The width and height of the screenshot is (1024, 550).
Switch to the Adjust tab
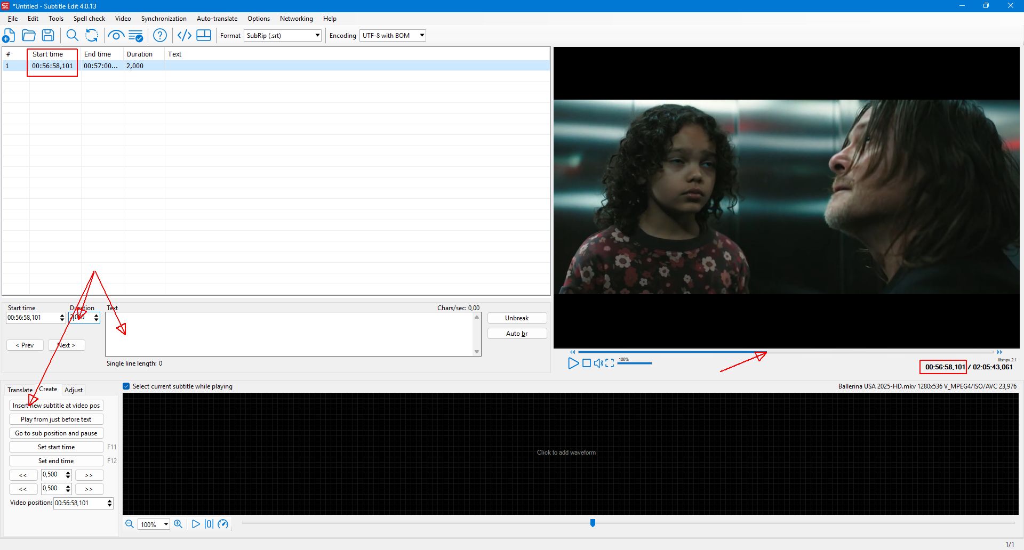tap(74, 390)
